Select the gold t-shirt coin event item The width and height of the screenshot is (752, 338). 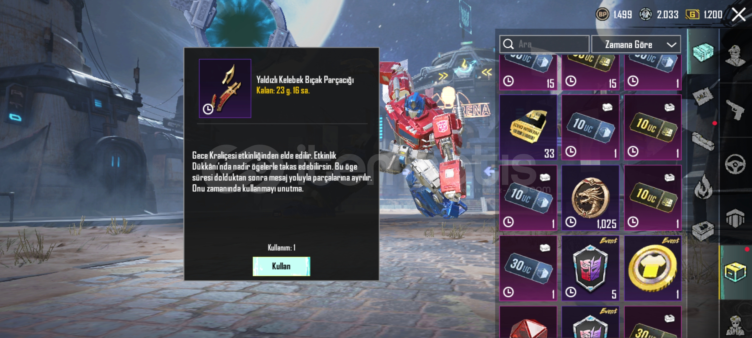pyautogui.click(x=653, y=268)
